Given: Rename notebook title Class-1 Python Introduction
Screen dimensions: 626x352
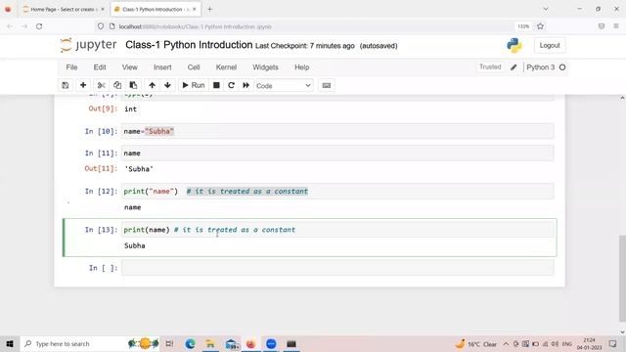Looking at the screenshot, I should pyautogui.click(x=189, y=45).
